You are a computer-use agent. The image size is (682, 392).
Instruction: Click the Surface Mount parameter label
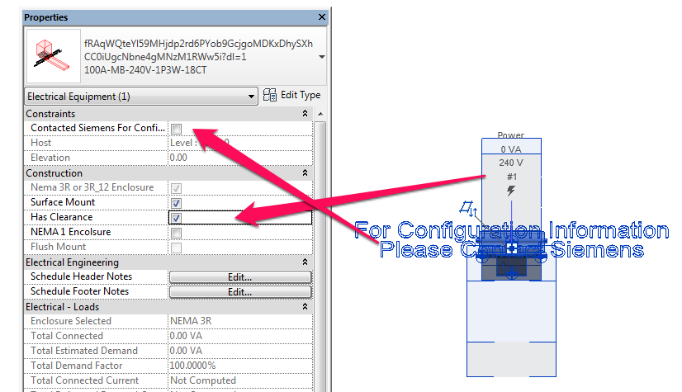(x=63, y=202)
